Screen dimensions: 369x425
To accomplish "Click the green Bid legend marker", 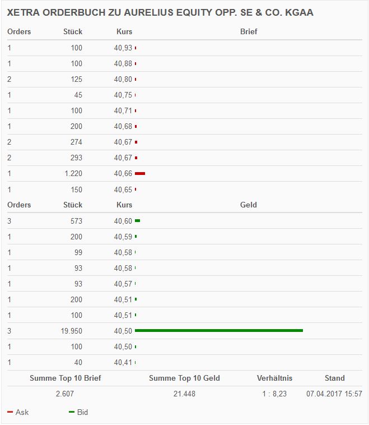I will pyautogui.click(x=72, y=412).
